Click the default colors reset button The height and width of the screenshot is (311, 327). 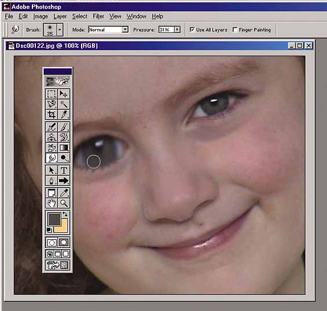tap(49, 230)
